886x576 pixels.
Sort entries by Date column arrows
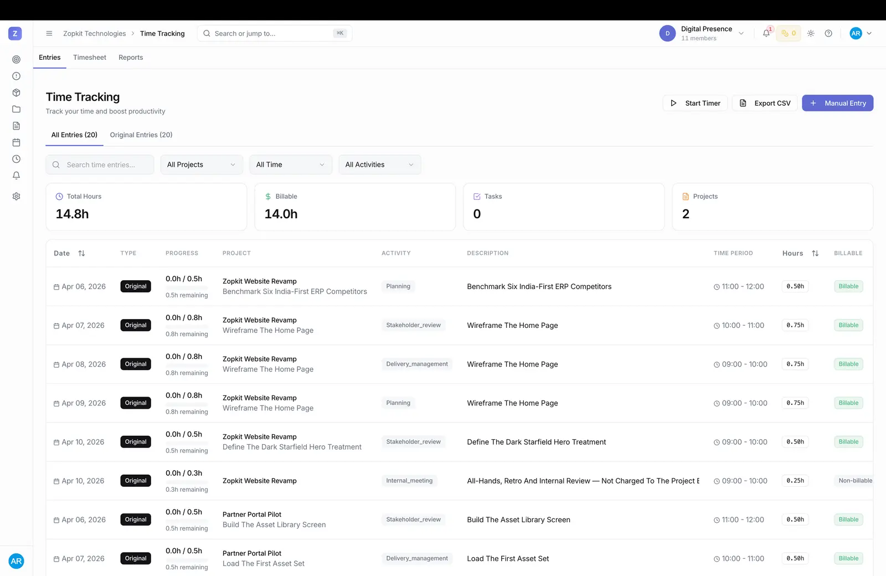coord(81,253)
